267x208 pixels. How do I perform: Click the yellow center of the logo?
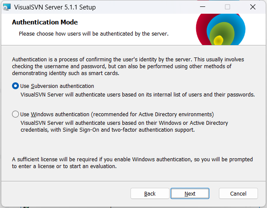click(x=219, y=41)
